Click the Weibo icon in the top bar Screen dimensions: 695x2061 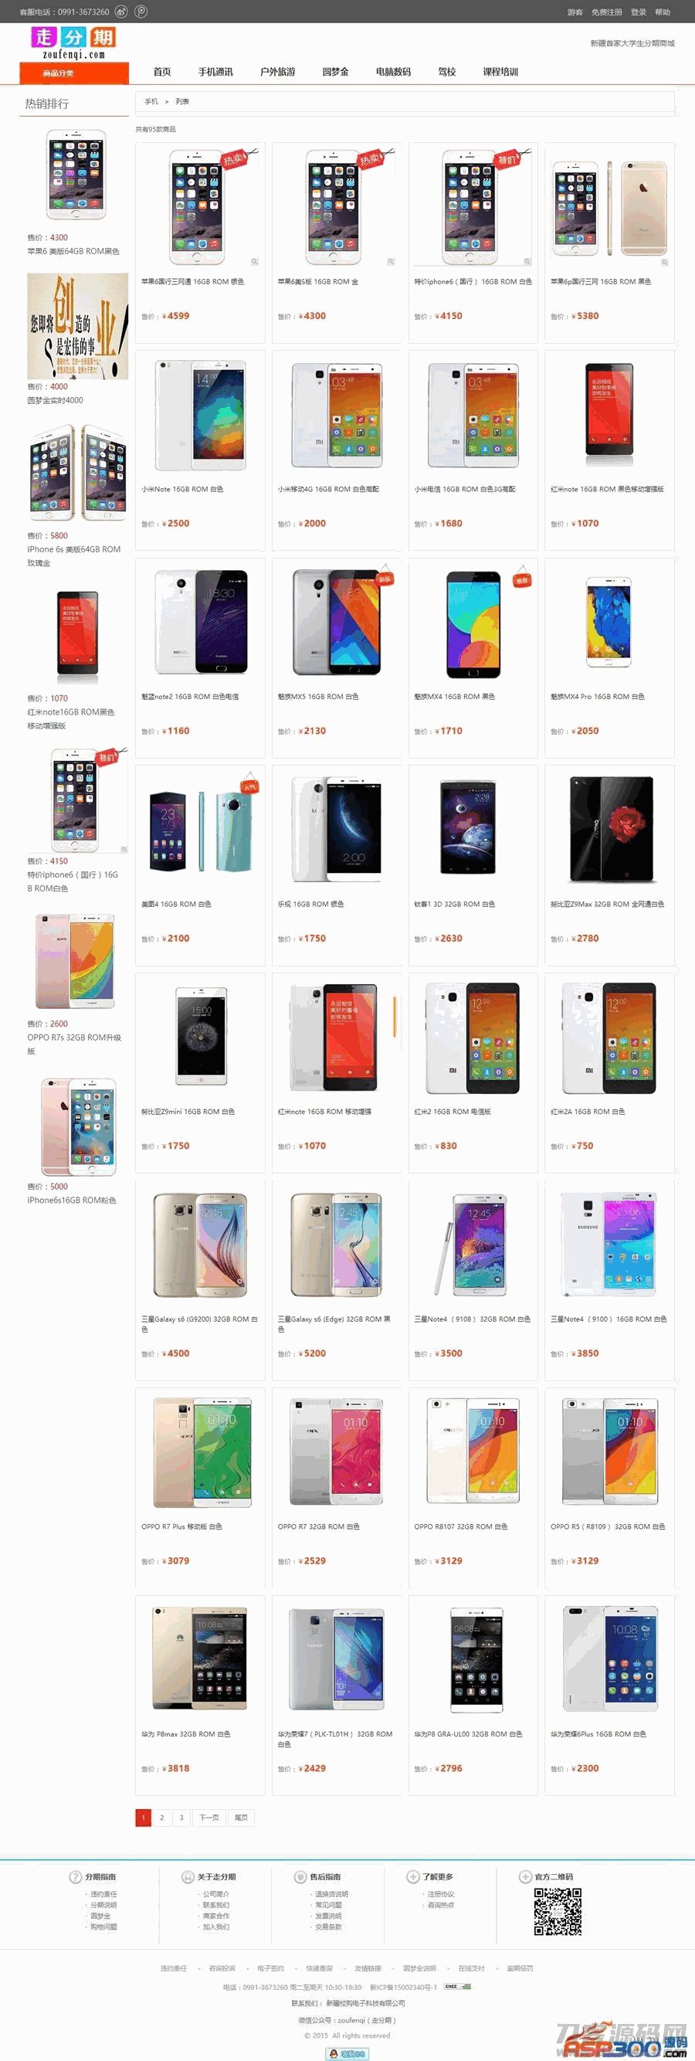tap(121, 11)
